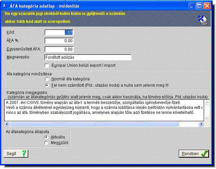216x169 pixels.
Task: Click the Kód: label
Action: click(x=11, y=32)
